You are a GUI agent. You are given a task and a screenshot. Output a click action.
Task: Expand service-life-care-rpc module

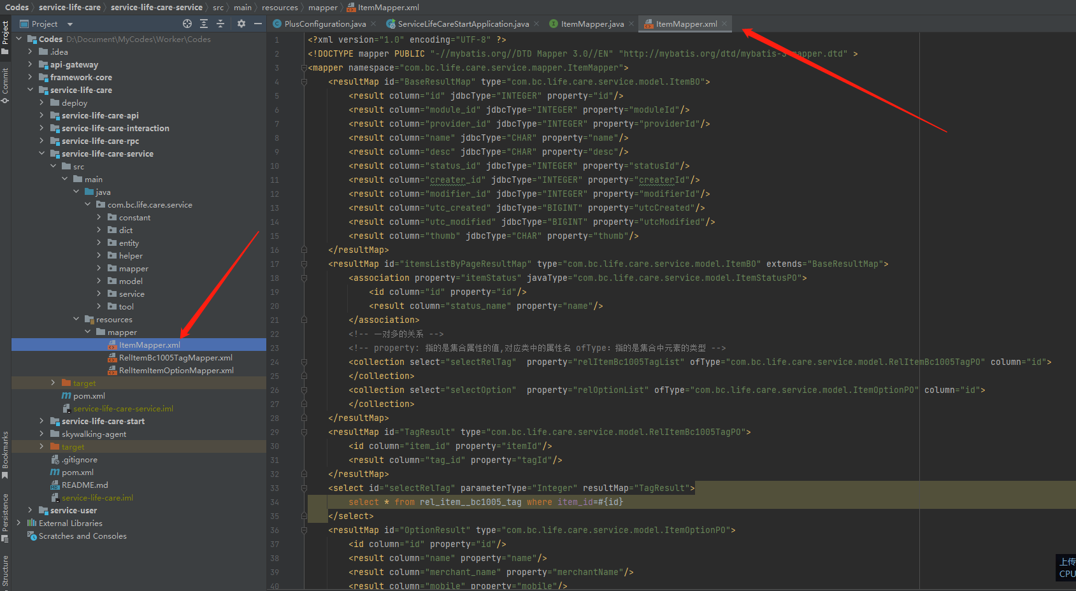pyautogui.click(x=41, y=141)
